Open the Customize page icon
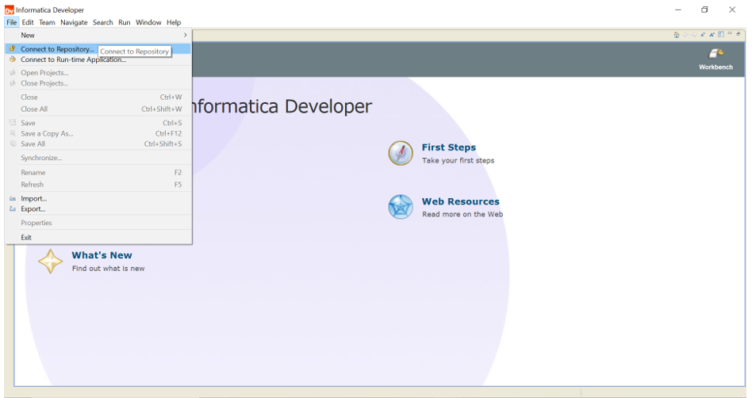752x398 pixels. click(x=721, y=34)
